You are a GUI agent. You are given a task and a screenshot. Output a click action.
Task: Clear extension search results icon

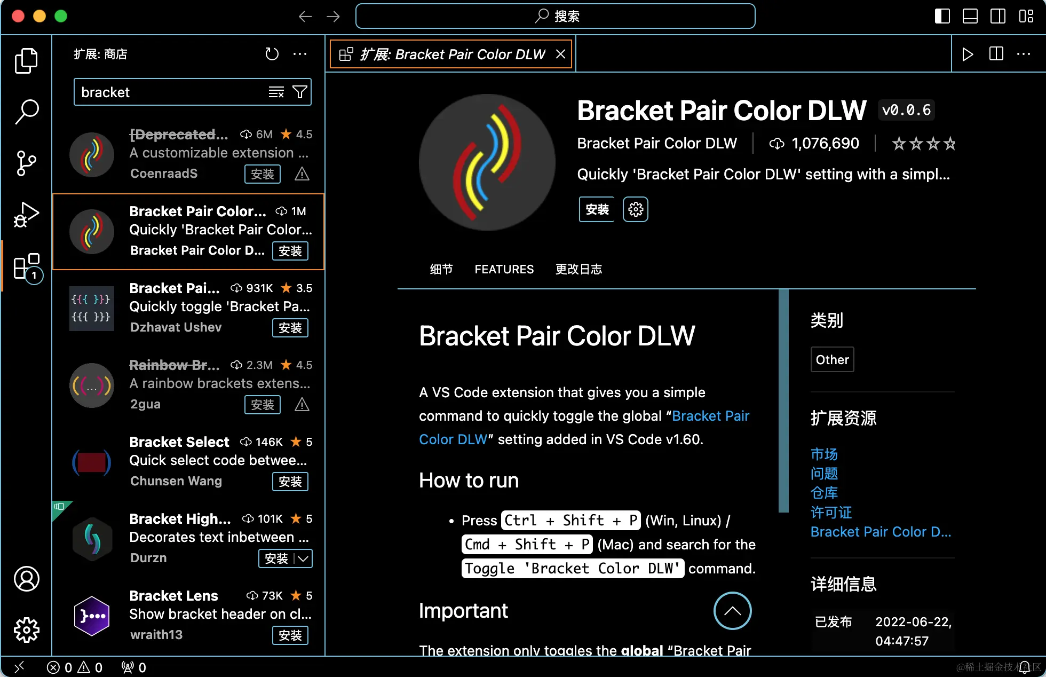[276, 92]
